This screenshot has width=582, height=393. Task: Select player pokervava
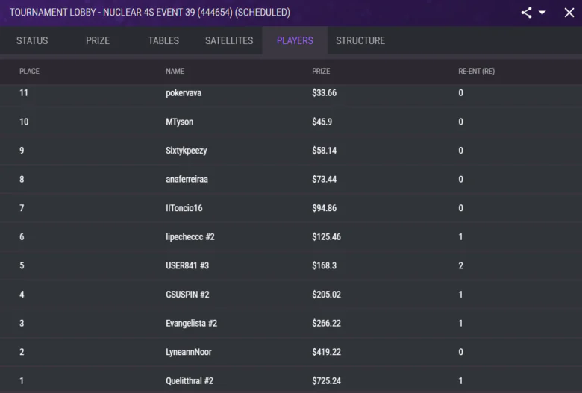click(184, 92)
